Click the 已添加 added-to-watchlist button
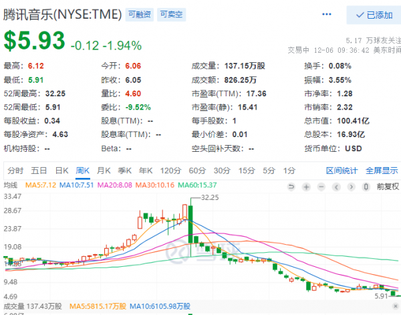This screenshot has height=315, width=401. (x=374, y=15)
